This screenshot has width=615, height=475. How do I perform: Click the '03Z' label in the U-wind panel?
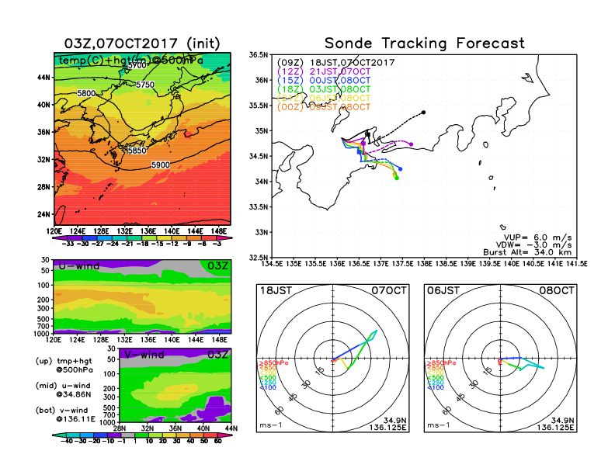pos(218,265)
